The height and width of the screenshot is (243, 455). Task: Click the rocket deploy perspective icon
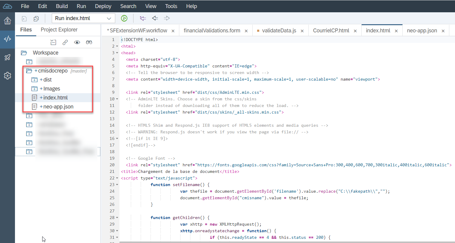point(7,58)
